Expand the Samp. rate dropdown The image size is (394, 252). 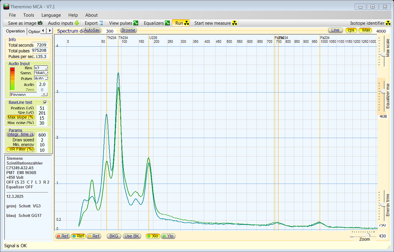click(46, 73)
